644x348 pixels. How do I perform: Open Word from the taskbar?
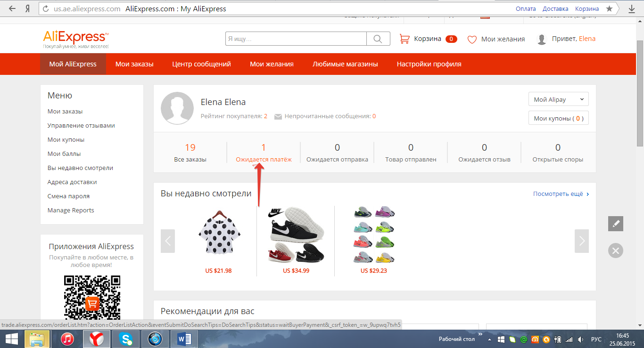click(x=184, y=339)
